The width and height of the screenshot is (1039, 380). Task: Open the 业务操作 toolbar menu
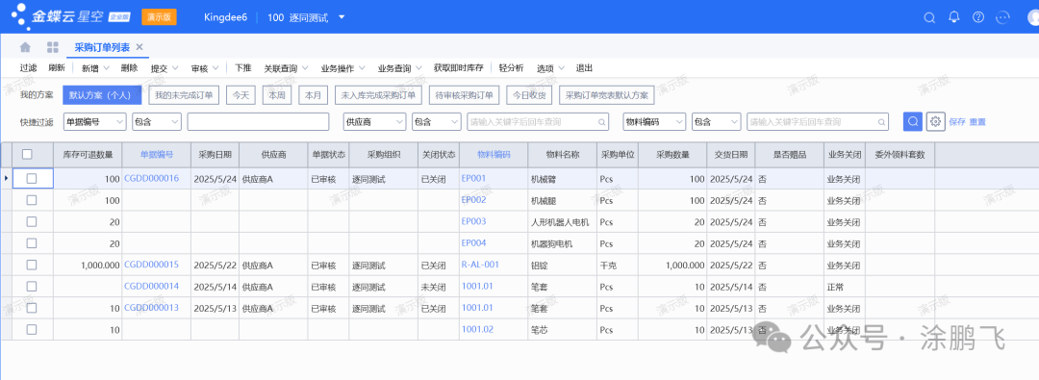click(x=342, y=68)
